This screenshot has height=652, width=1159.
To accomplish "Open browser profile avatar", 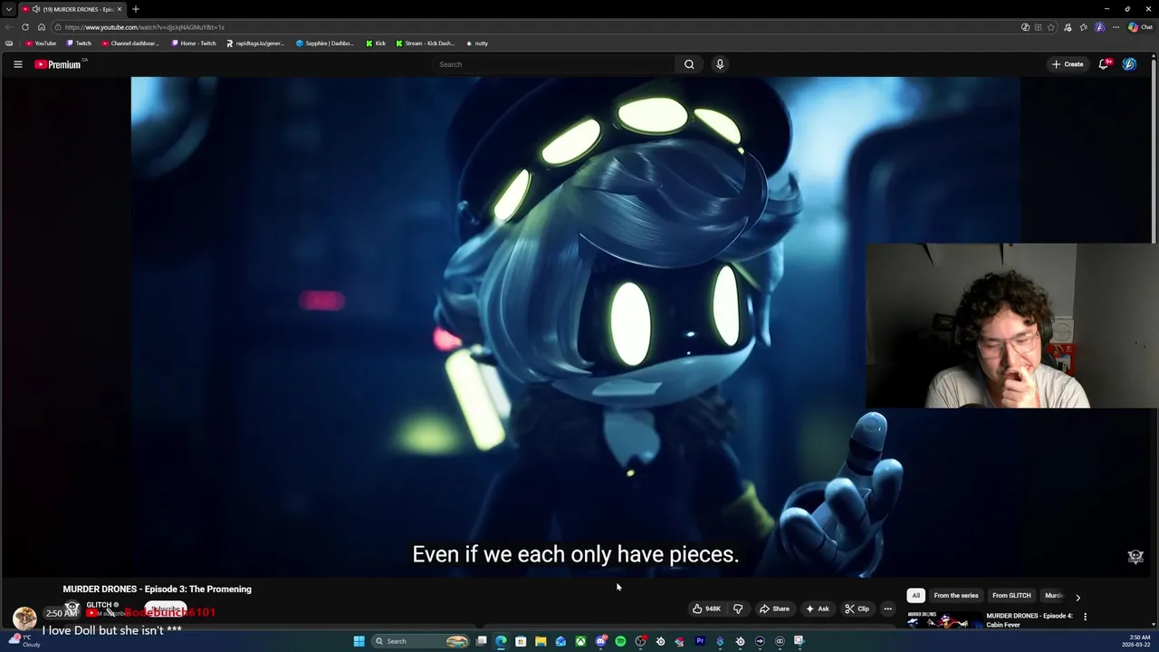I will (x=1100, y=27).
